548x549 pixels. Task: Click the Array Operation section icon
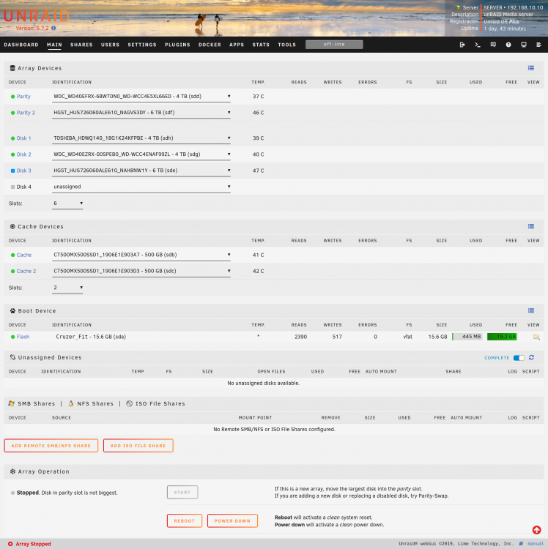12,471
